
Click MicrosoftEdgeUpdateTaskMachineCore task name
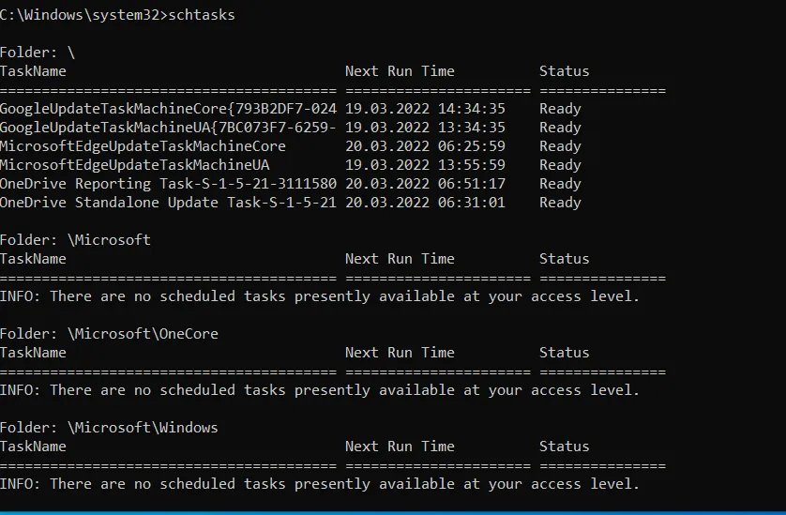(x=143, y=146)
